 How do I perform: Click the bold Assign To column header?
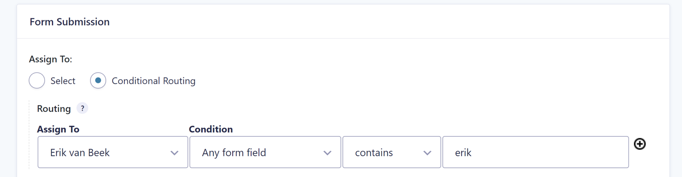coord(58,129)
